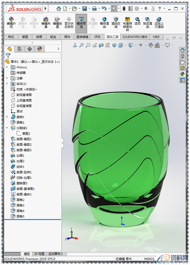The height and width of the screenshot is (265, 190).
Task: Select 圆角5 feature in tree
Action: [x=18, y=216]
